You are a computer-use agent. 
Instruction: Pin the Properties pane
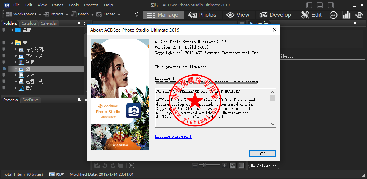(355, 23)
